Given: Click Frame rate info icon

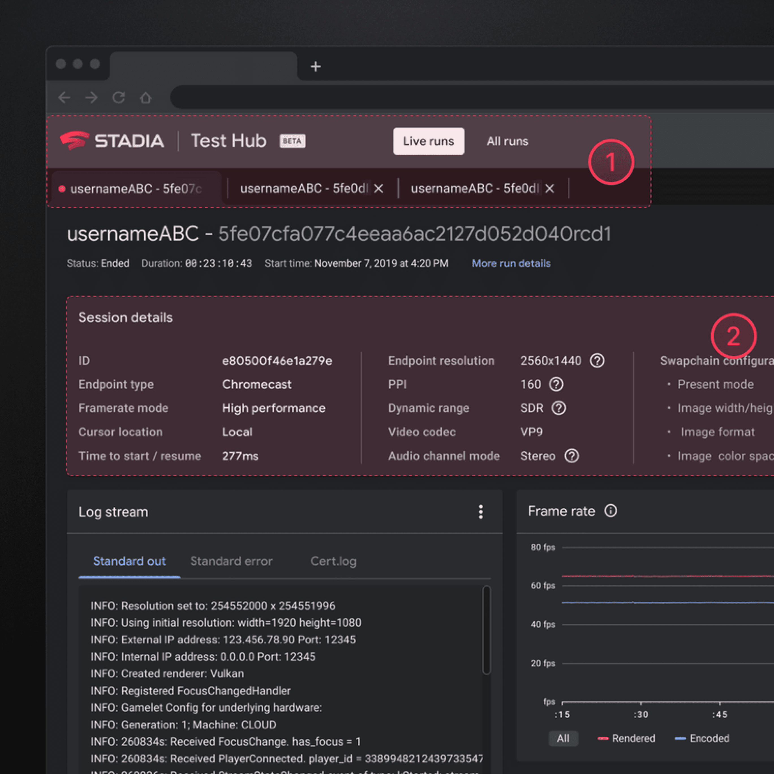Looking at the screenshot, I should click(610, 511).
